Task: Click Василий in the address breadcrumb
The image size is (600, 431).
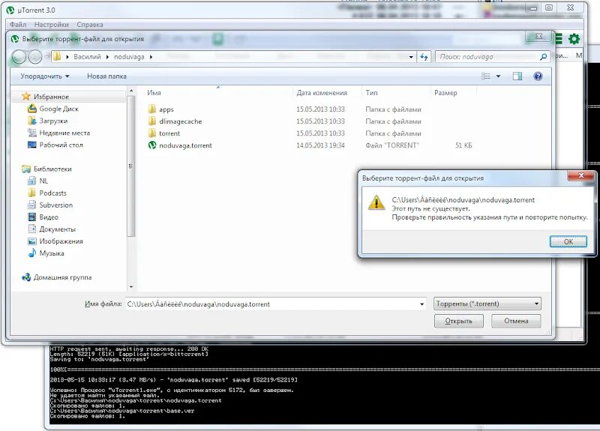Action: [x=87, y=57]
